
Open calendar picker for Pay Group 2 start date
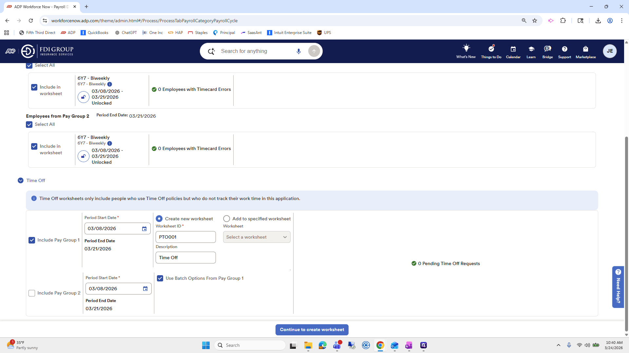click(145, 289)
